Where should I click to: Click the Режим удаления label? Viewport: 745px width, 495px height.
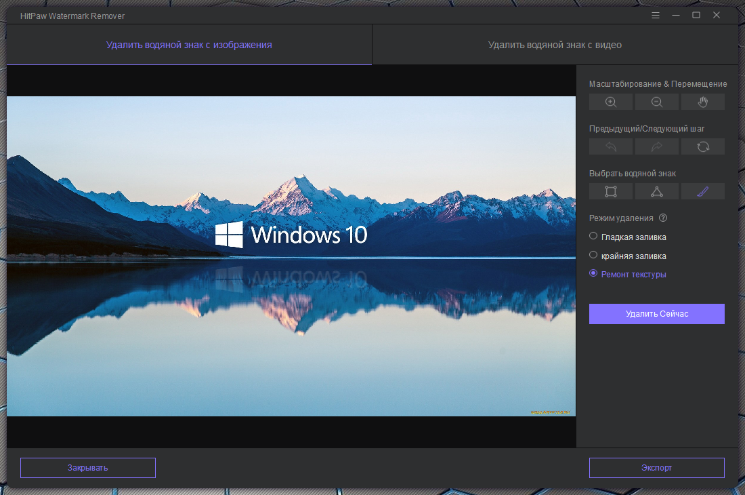pyautogui.click(x=621, y=218)
